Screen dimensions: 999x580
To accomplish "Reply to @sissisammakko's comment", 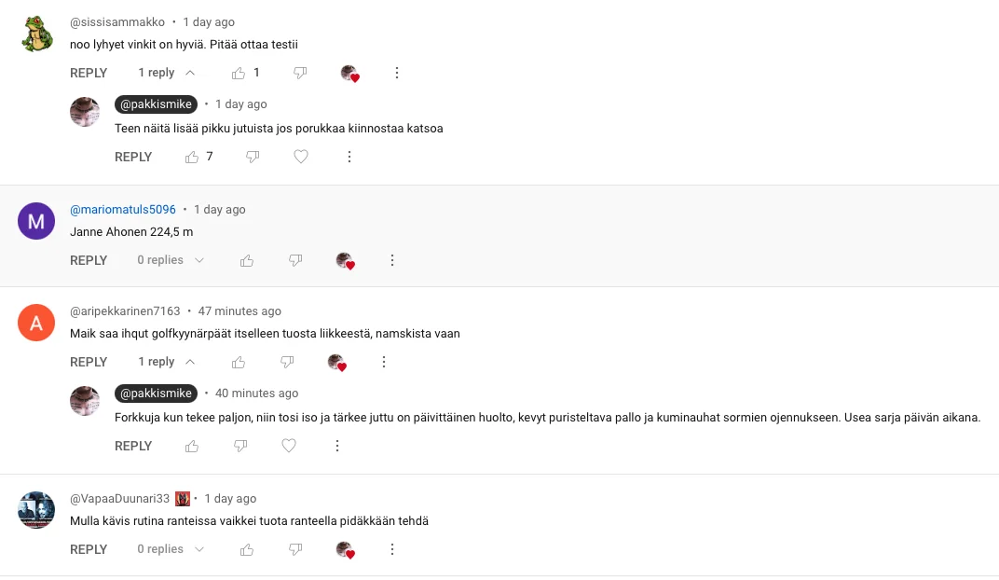I will [x=89, y=73].
